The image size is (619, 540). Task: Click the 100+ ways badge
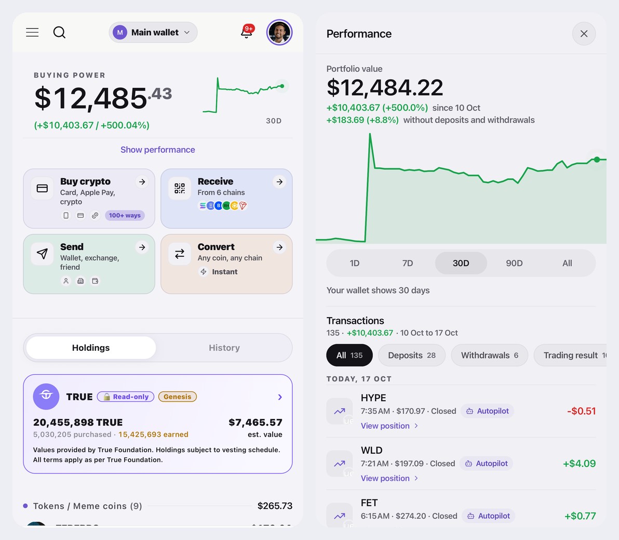point(125,215)
